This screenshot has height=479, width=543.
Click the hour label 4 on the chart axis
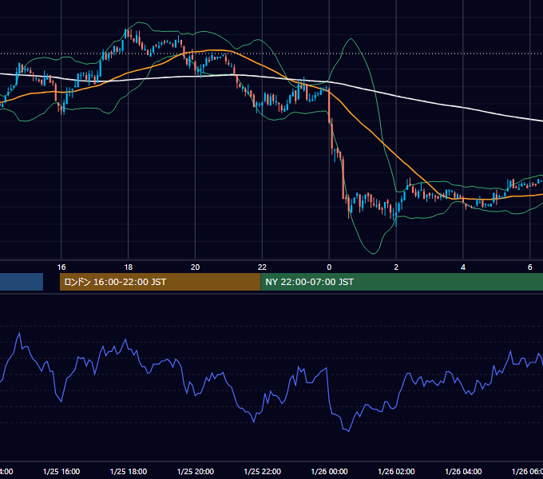click(x=463, y=267)
